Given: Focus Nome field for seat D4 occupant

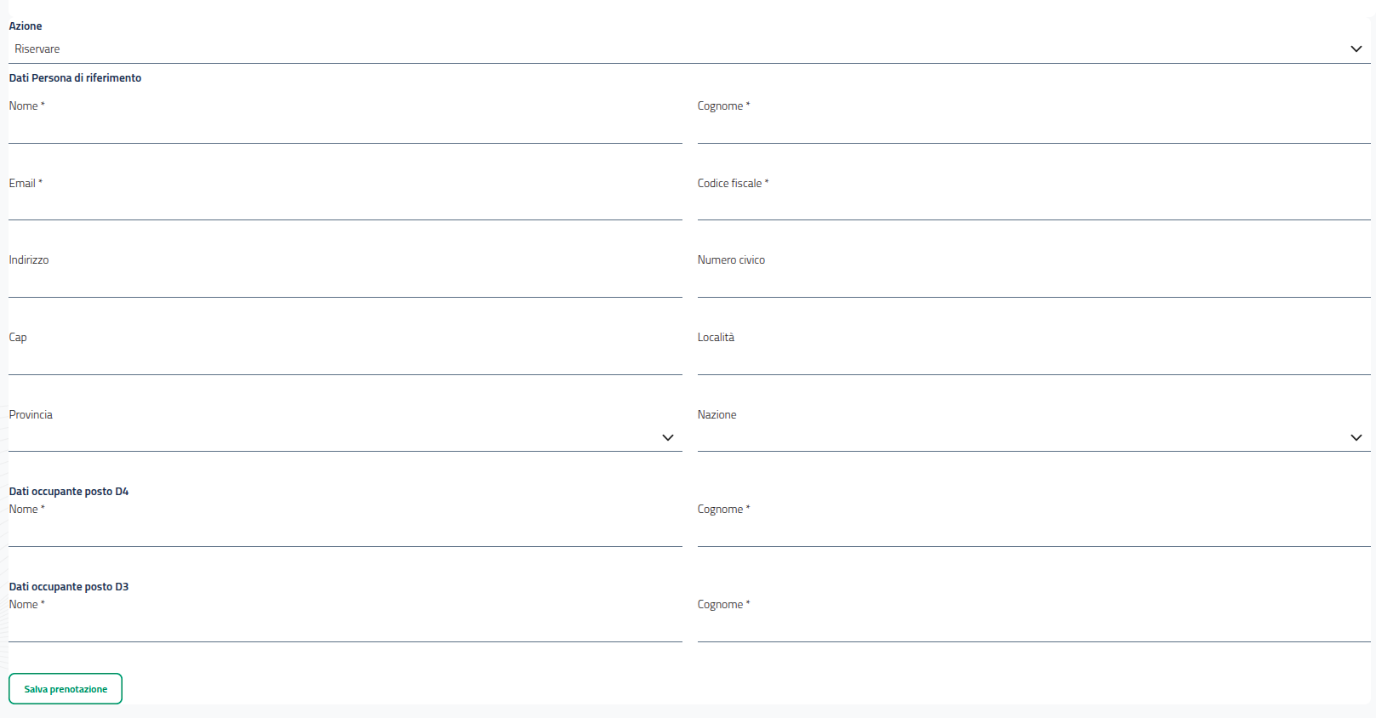Looking at the screenshot, I should [x=345, y=533].
